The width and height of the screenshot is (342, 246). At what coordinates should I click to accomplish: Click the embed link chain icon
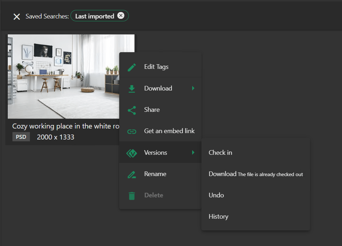point(132,131)
